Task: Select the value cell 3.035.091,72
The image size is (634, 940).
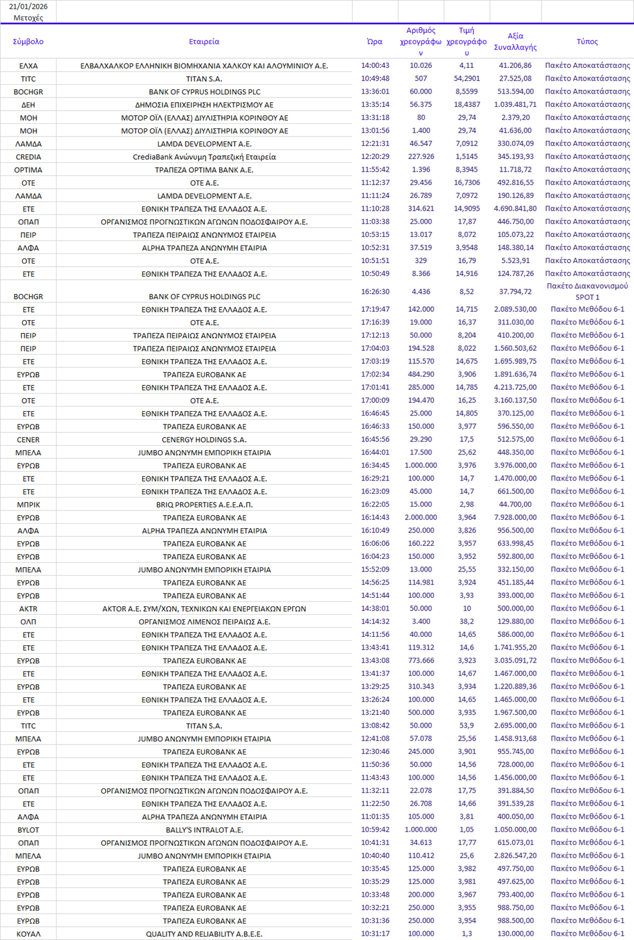Action: [x=515, y=660]
